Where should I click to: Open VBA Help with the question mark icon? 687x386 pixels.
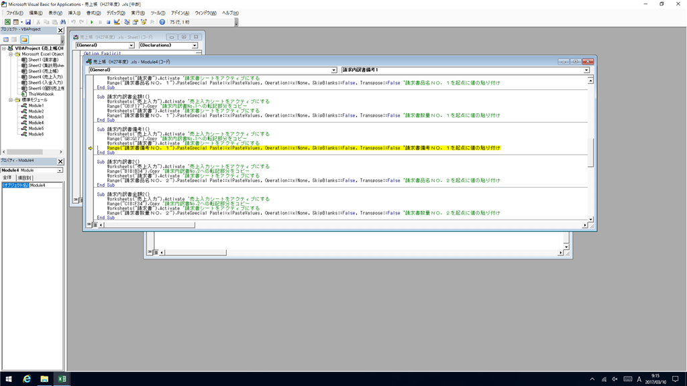(162, 22)
